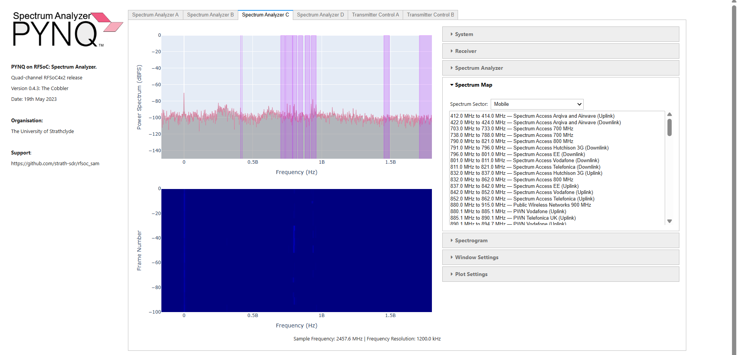Click the waterfall spectrogram plot
The height and width of the screenshot is (355, 737).
(296, 250)
